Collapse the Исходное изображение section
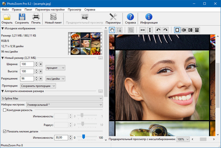Image resolution: width=221 pixels, height=148 pixels. pos(3,29)
